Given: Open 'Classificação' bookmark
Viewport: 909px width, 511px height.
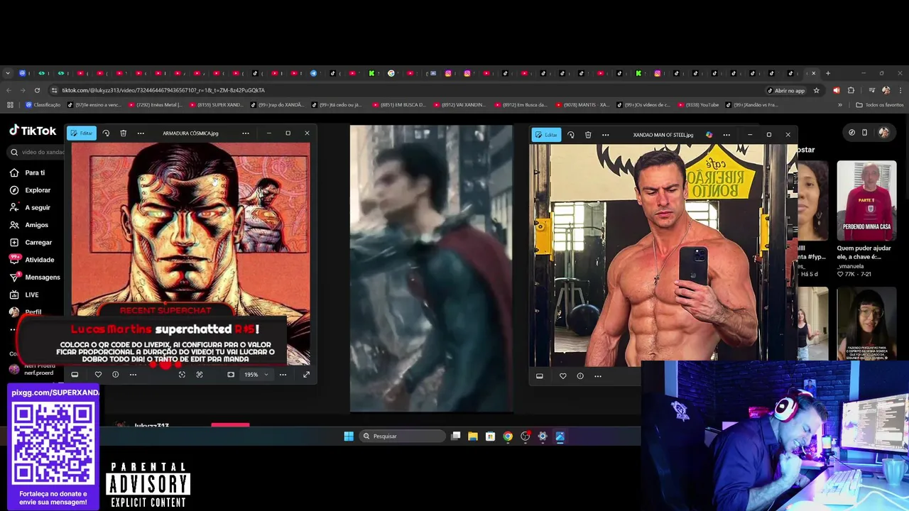Looking at the screenshot, I should (43, 105).
